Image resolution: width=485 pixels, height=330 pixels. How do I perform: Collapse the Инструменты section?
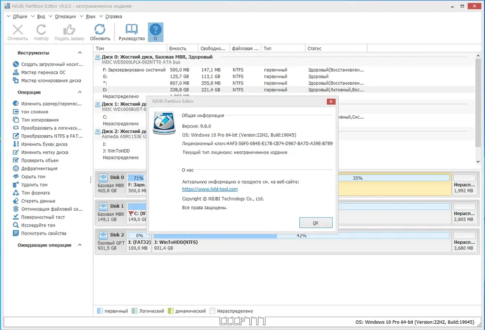(x=80, y=53)
